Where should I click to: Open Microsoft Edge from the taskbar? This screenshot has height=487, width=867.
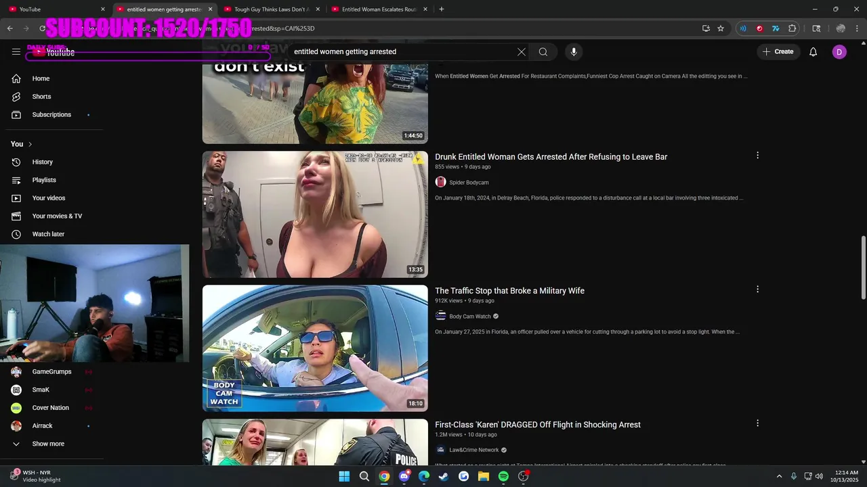[x=424, y=476]
